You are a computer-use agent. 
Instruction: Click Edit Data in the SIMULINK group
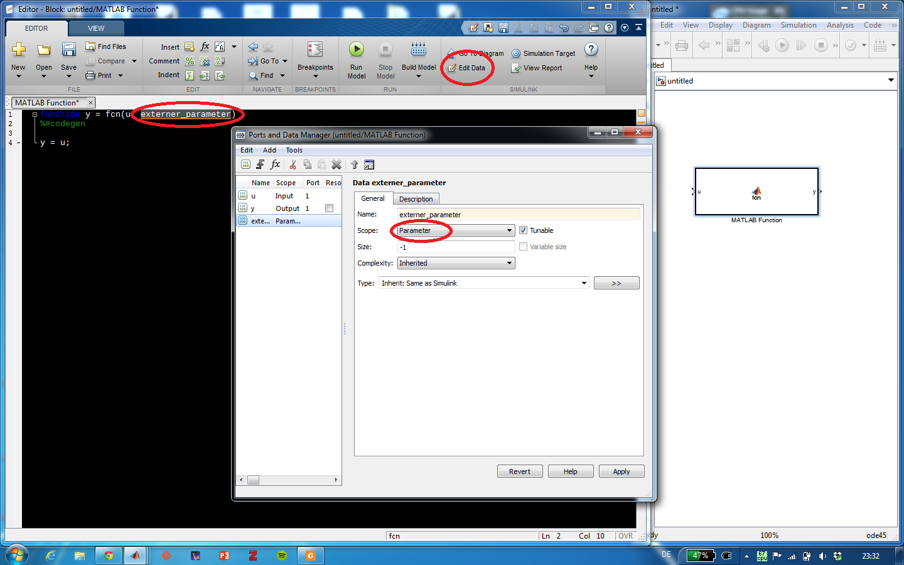pyautogui.click(x=466, y=68)
